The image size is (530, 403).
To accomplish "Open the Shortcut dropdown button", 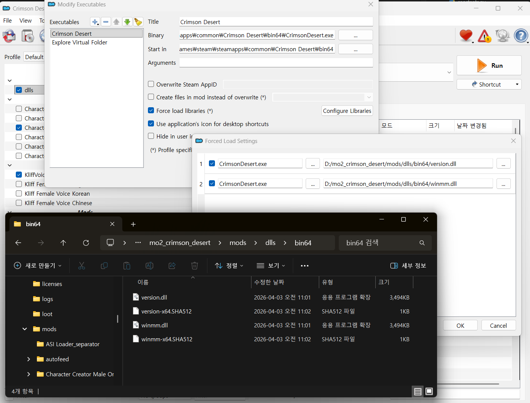I will [489, 84].
